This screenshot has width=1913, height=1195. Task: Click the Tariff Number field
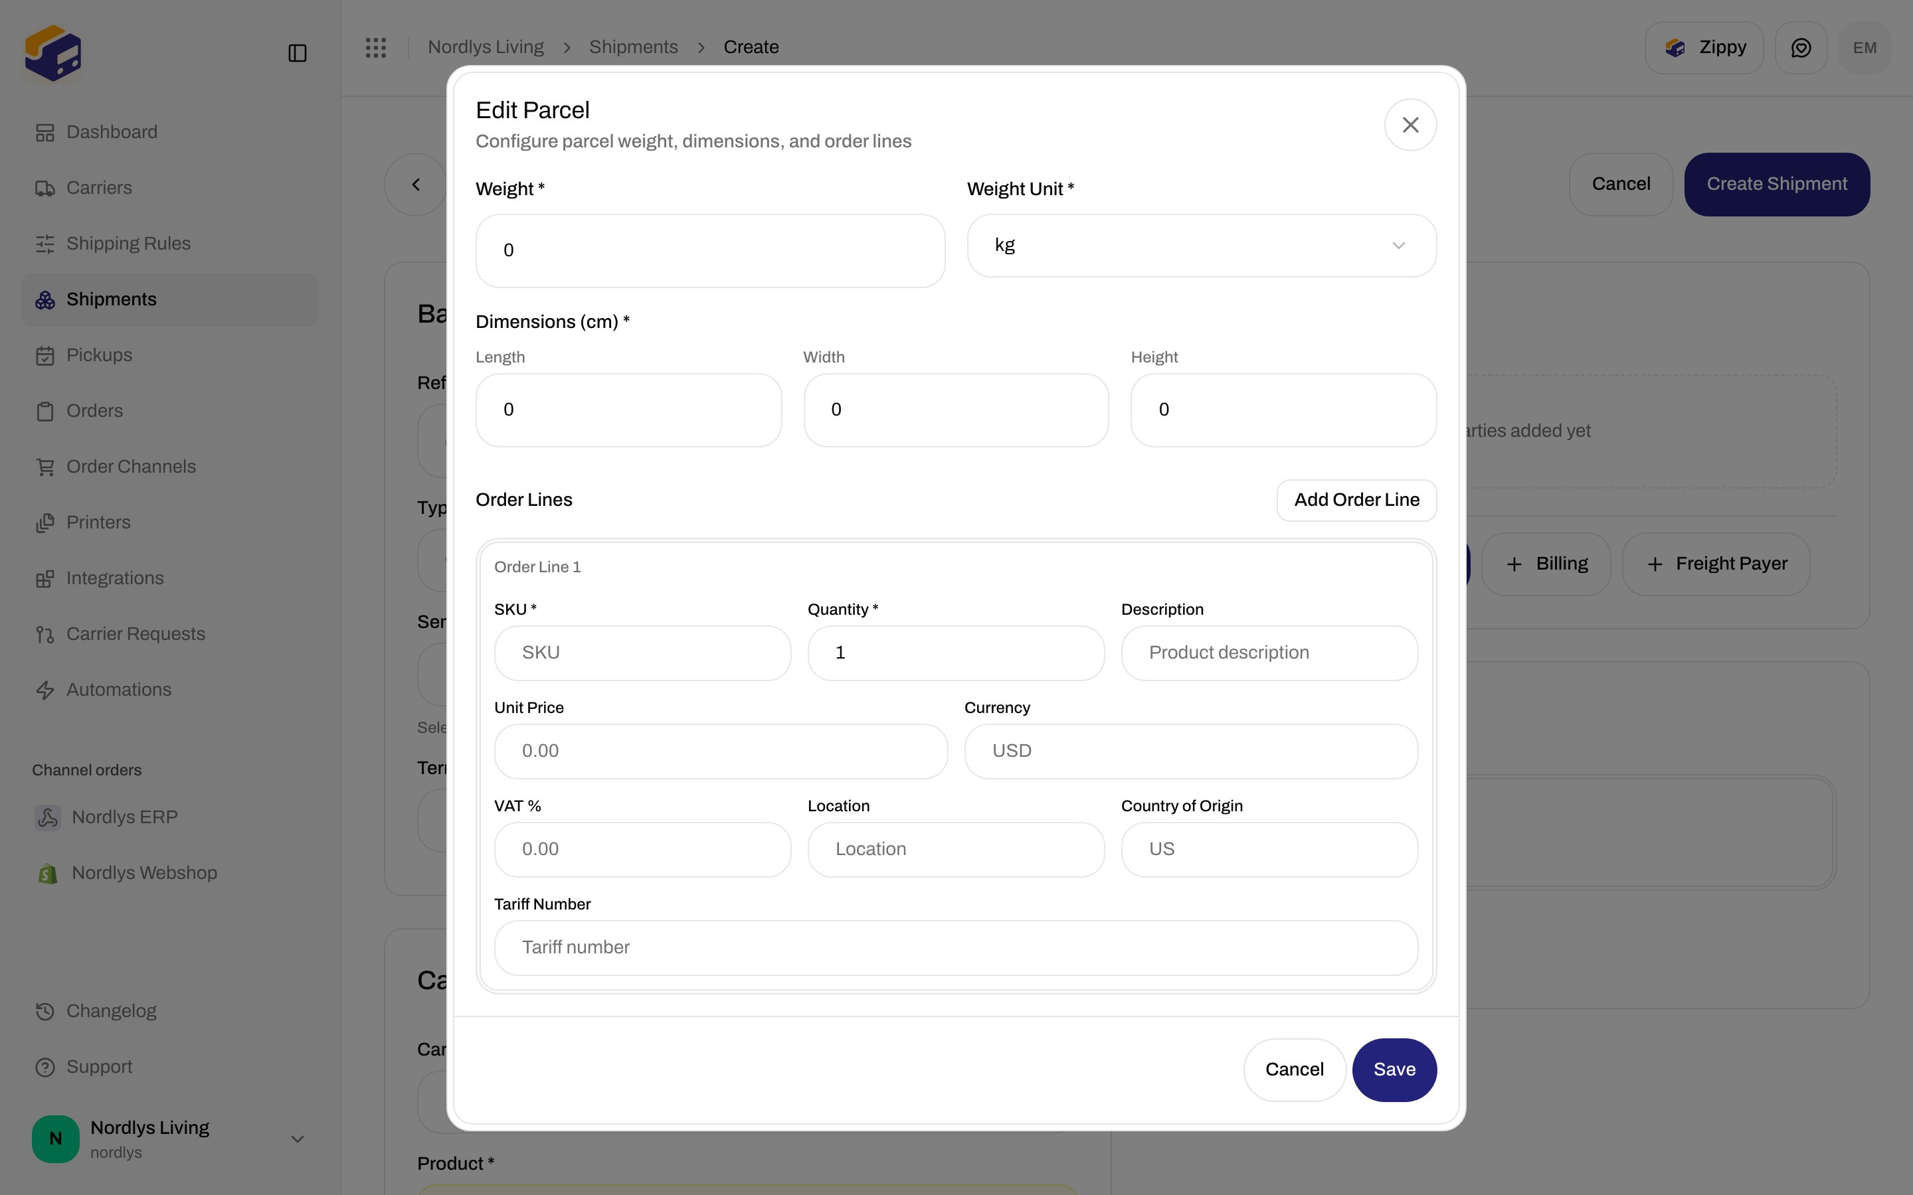tap(956, 947)
